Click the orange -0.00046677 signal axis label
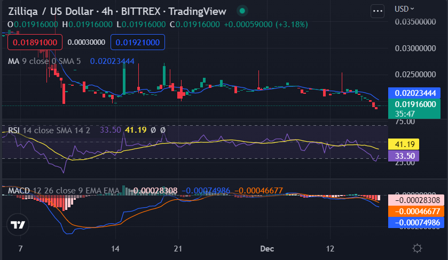The width and height of the screenshot is (448, 260). point(416,211)
